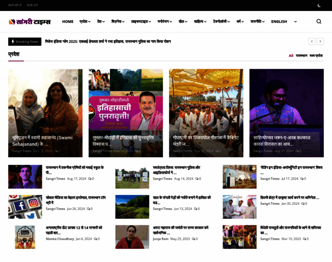
Task: Open comments icon on the Aug 17, 2024 article
Action: [90, 179]
